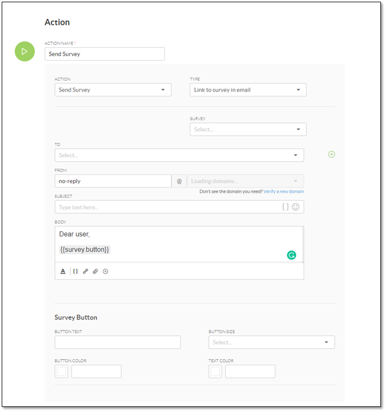
Task: Insert a link from Body toolbar
Action: pyautogui.click(x=85, y=271)
